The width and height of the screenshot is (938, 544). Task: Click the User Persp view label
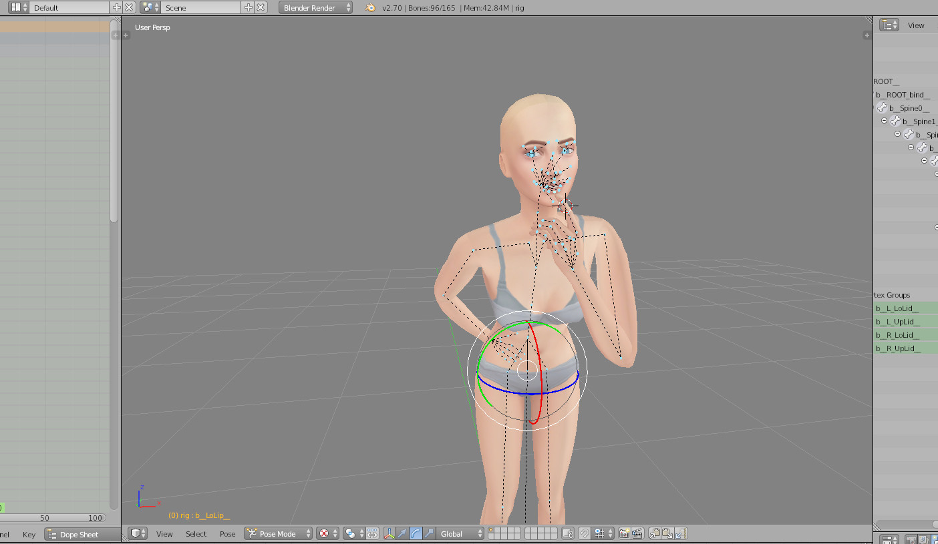click(152, 27)
